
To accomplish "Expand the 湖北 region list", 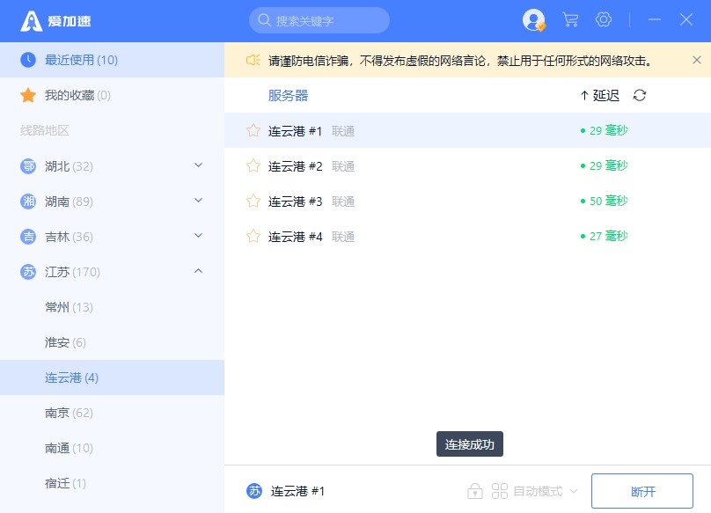I will (x=198, y=165).
